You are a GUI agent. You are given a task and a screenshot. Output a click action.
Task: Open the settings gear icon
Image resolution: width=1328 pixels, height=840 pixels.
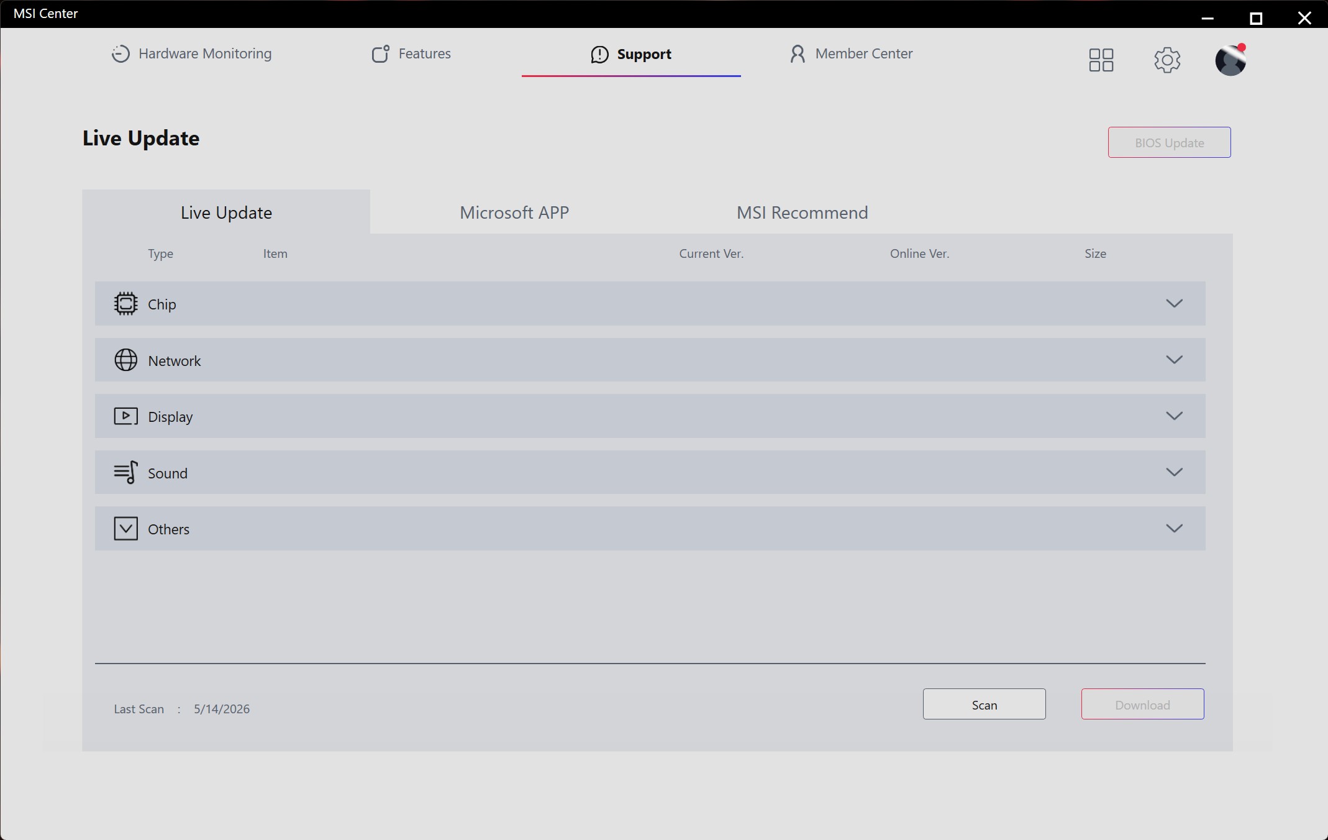coord(1167,60)
